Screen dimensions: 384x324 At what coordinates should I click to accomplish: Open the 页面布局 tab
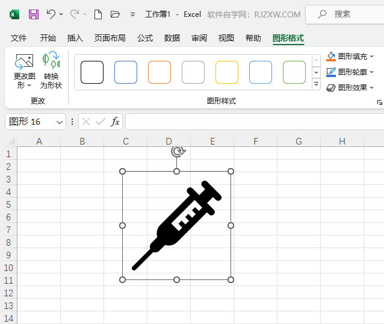pyautogui.click(x=110, y=38)
